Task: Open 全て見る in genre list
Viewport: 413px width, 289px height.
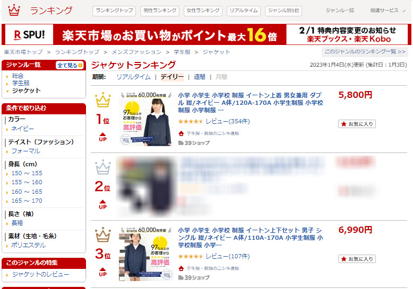Action: (70, 65)
